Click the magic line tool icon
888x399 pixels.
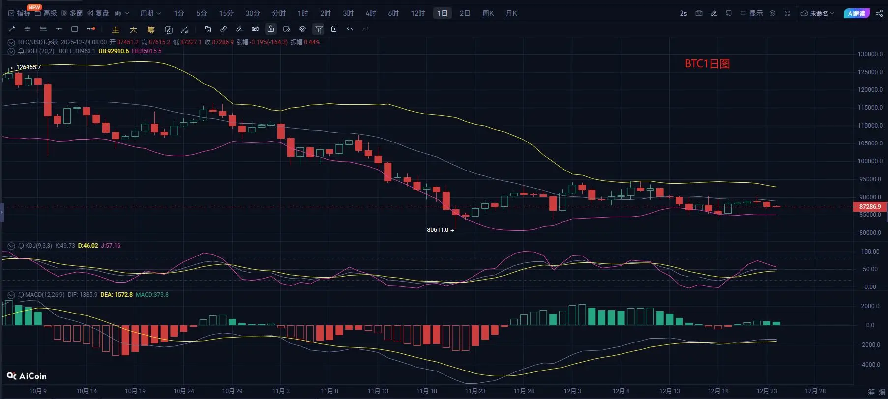(185, 30)
